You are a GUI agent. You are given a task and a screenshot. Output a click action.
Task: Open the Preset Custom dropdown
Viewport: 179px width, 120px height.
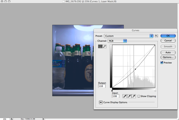click(128, 36)
